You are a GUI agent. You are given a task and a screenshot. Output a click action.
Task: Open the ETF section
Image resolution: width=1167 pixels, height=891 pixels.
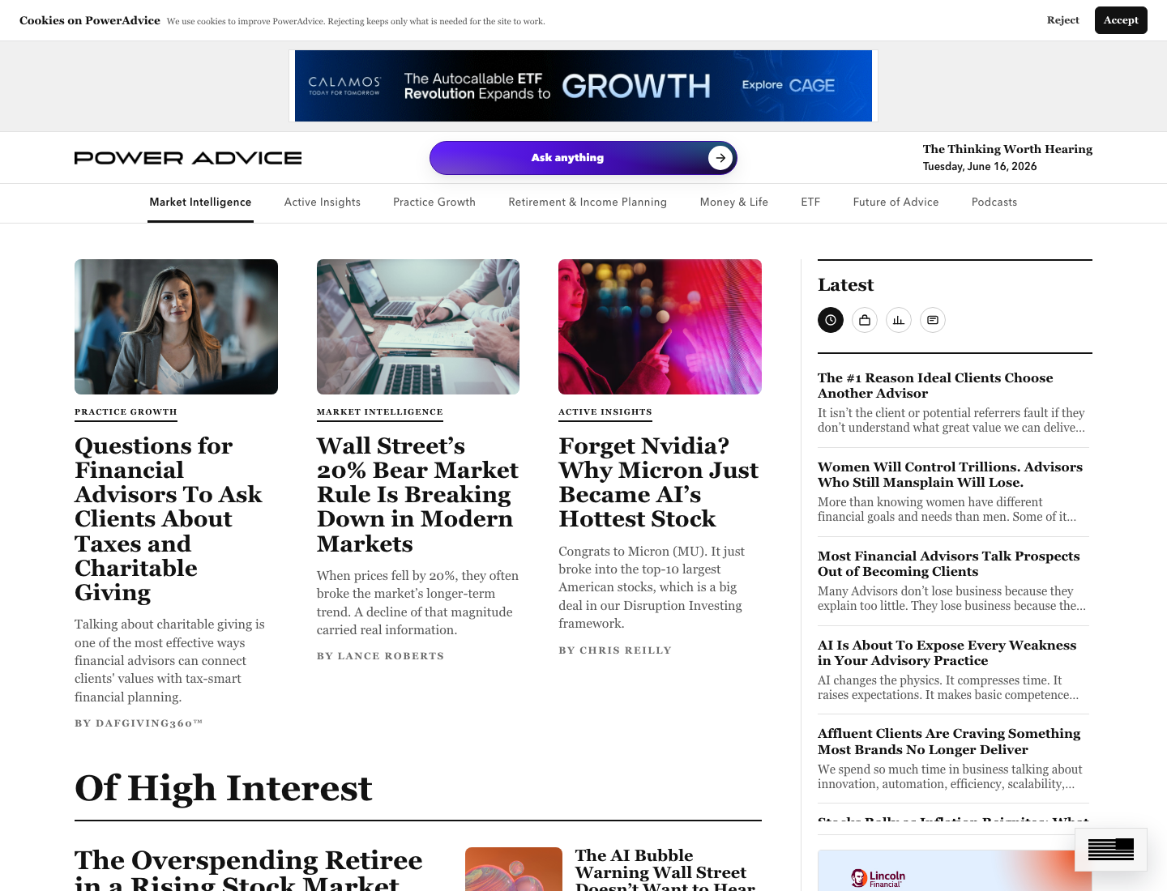point(810,202)
